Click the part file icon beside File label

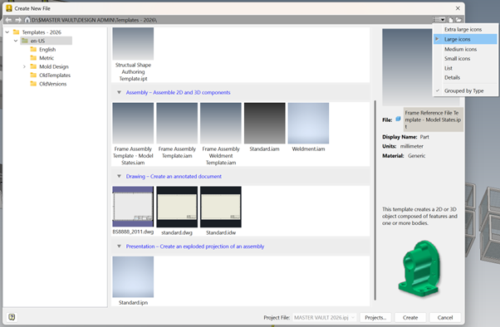398,119
